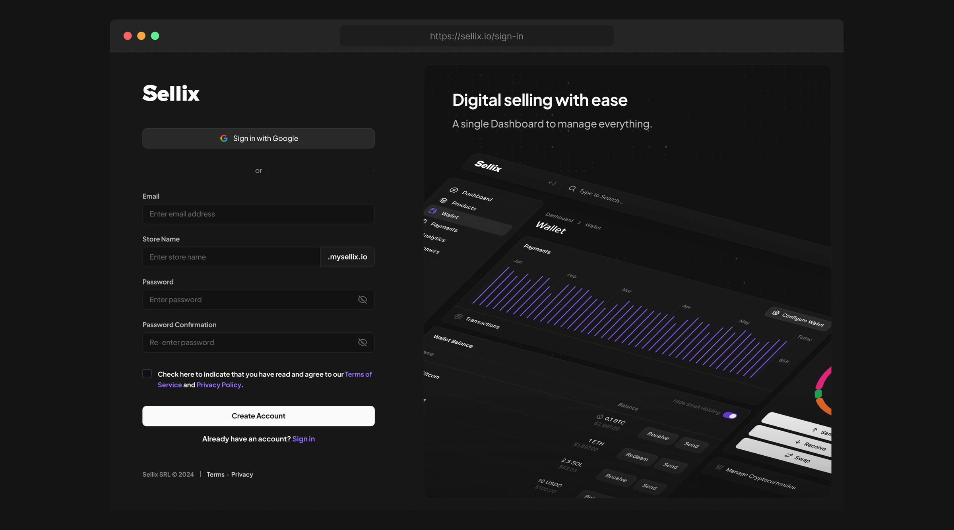Click the red close window dot
Image resolution: width=954 pixels, height=530 pixels.
128,36
